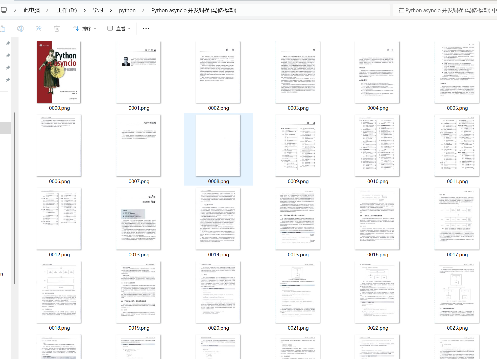Select the 0018.png thumbnail
Image resolution: width=497 pixels, height=361 pixels.
(59, 292)
